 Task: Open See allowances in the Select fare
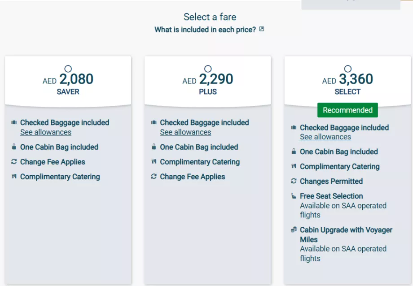pyautogui.click(x=325, y=137)
